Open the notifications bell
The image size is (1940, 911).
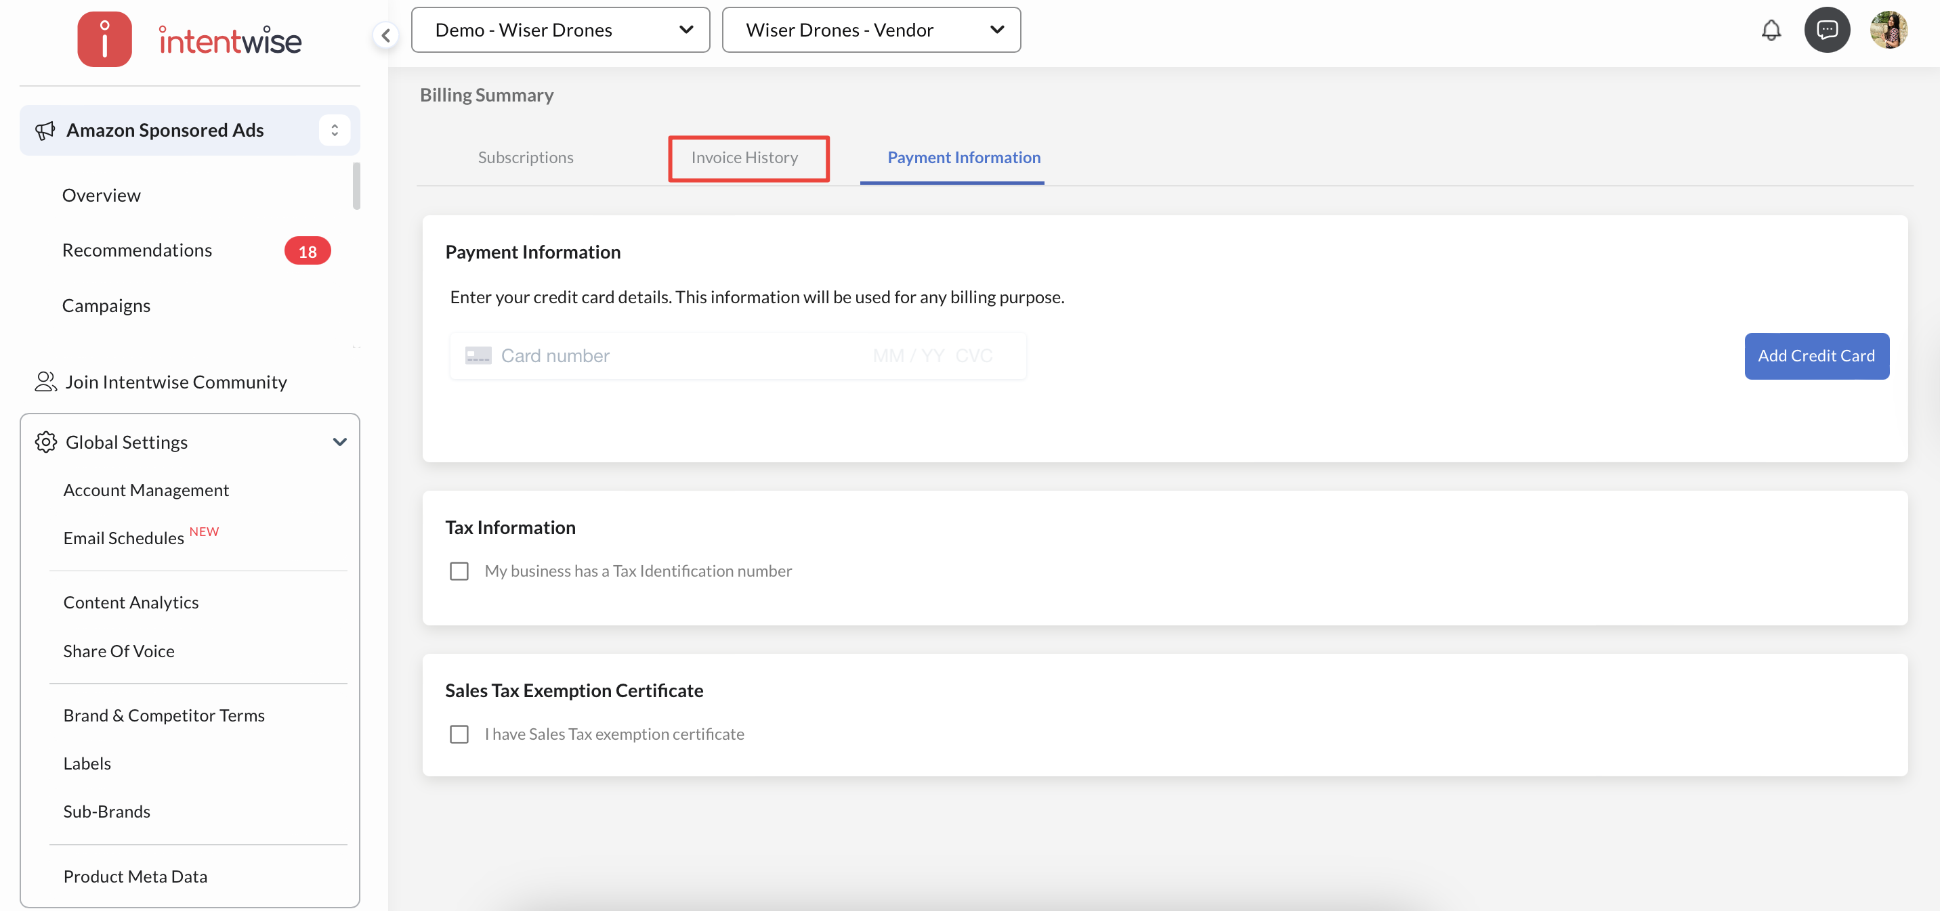[x=1771, y=30]
